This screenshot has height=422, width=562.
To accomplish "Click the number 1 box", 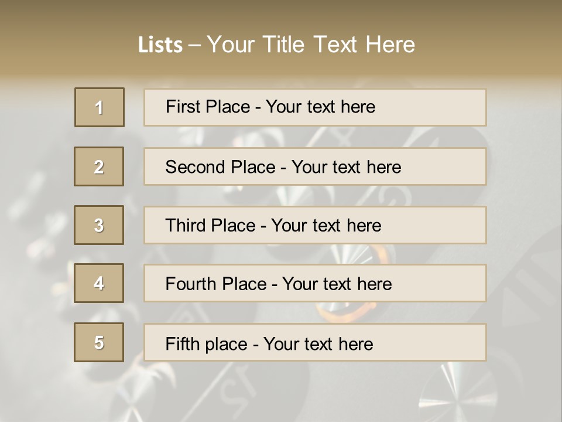I will (100, 107).
